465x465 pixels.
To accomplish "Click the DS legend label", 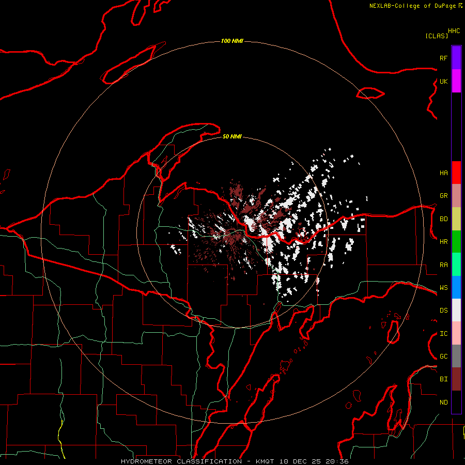I will [x=443, y=310].
